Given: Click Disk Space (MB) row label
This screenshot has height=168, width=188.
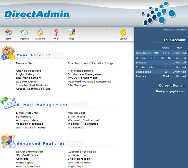Looking at the screenshot, I should point(147,53).
